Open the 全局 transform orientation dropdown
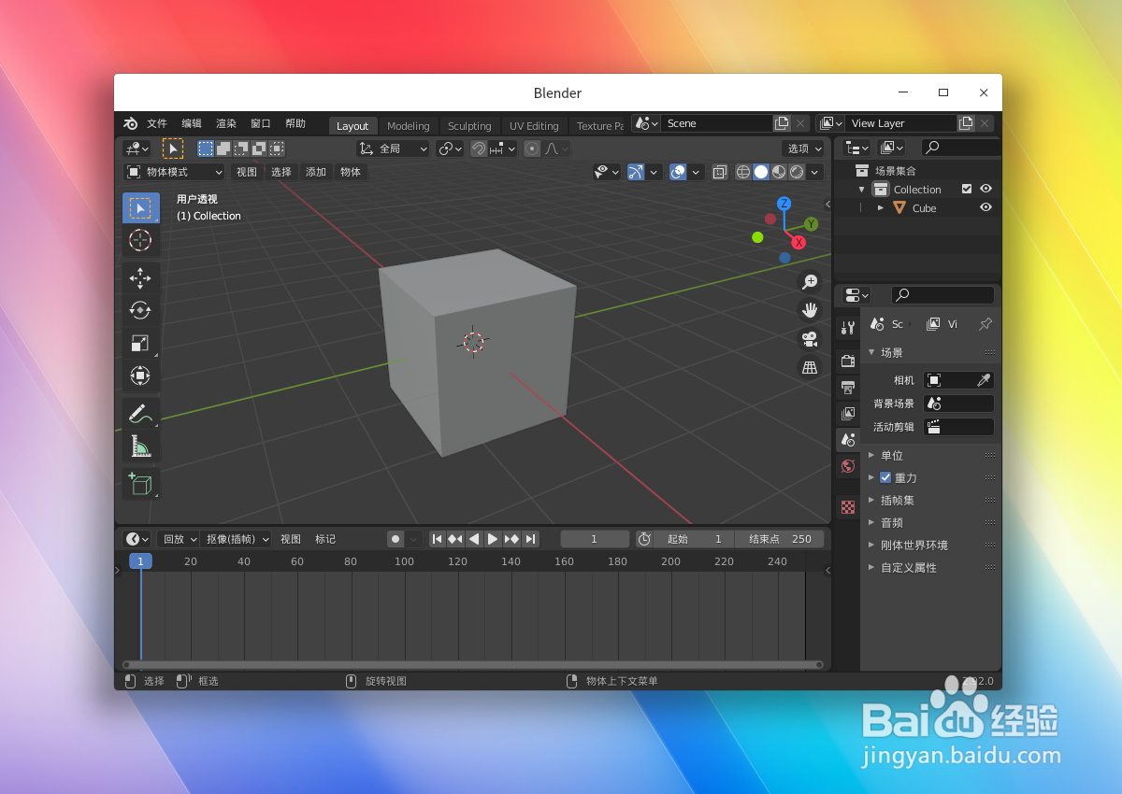 [x=393, y=149]
